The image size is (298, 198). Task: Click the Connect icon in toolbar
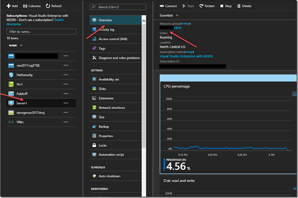[162, 6]
